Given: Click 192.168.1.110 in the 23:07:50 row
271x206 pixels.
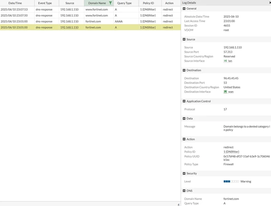Looking at the screenshot, I should coord(69,15).
